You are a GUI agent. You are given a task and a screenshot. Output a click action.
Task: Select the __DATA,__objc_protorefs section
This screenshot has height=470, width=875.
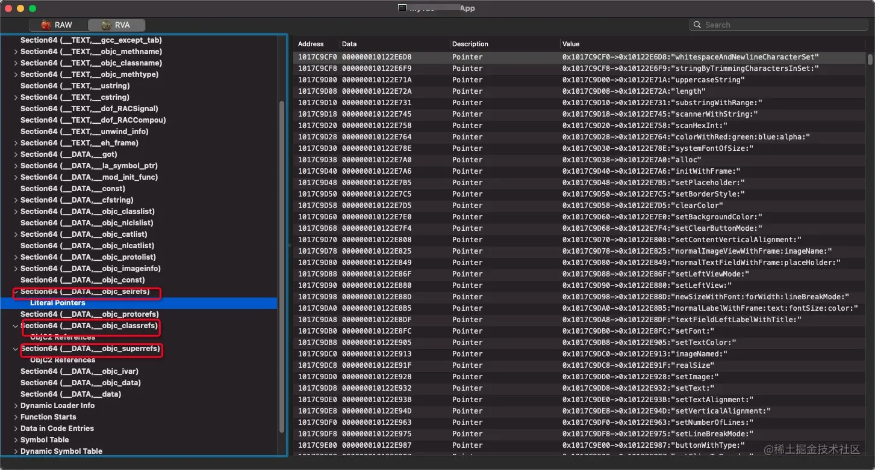pos(90,314)
